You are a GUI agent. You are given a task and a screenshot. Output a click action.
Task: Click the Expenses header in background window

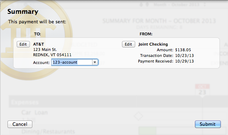click(x=25, y=102)
